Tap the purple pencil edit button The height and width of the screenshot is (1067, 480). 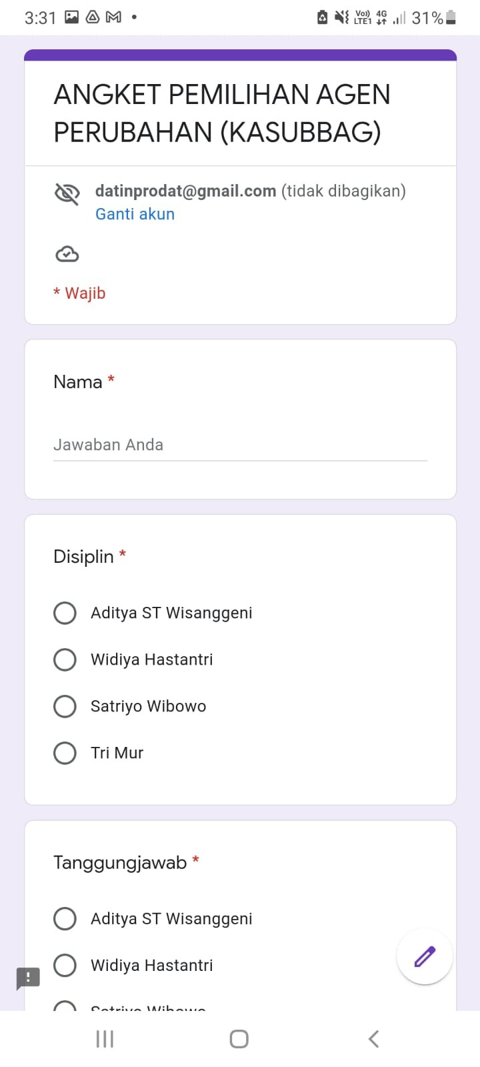coord(425,956)
